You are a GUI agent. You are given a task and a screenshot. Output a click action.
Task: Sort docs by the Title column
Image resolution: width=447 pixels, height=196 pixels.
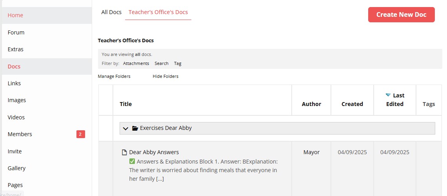coord(125,104)
